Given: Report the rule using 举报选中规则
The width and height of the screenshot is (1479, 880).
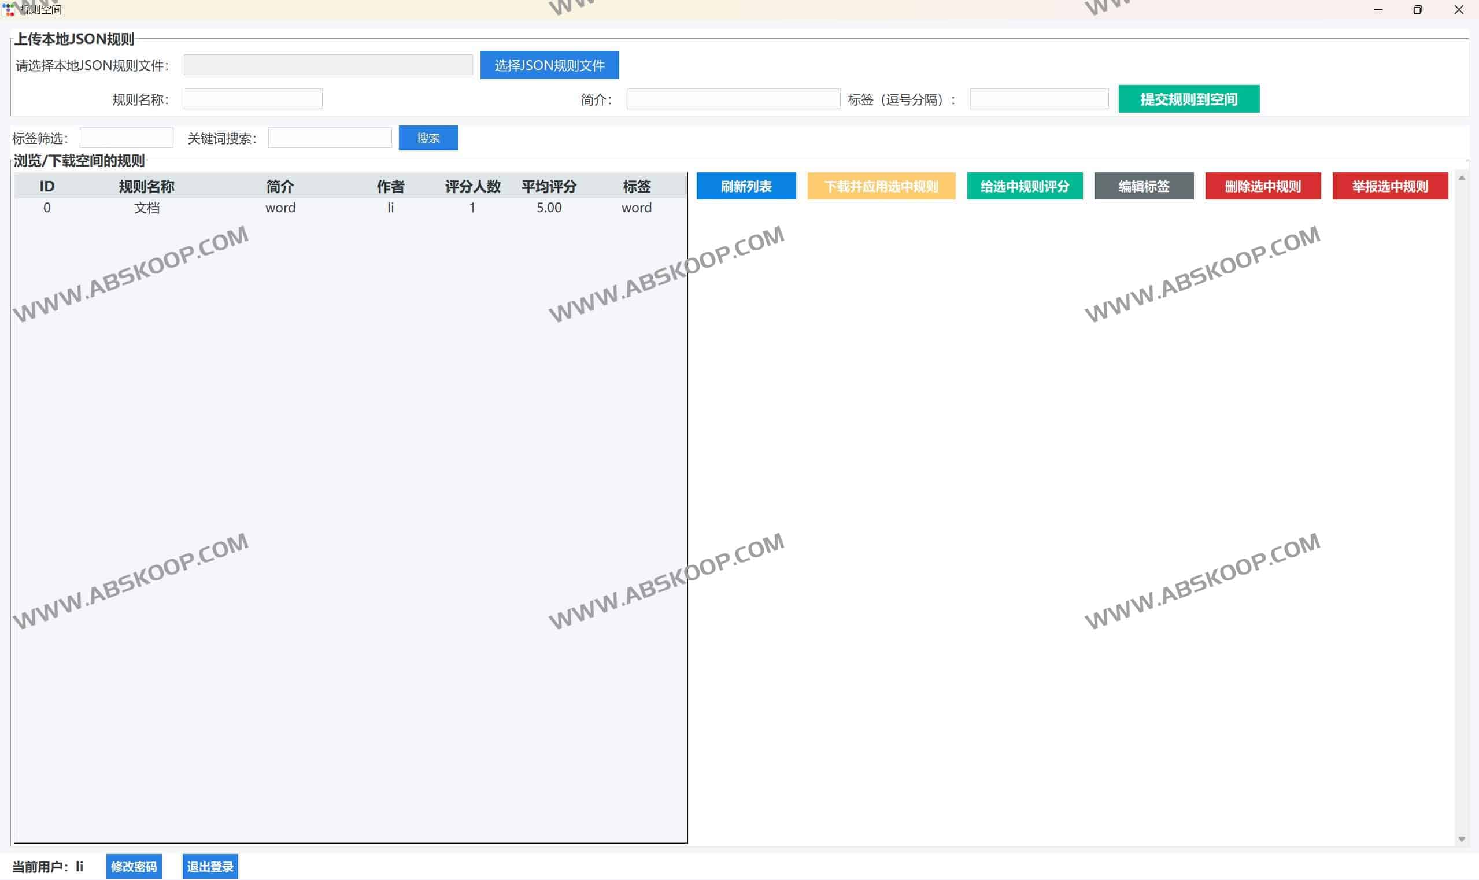Looking at the screenshot, I should pyautogui.click(x=1389, y=186).
